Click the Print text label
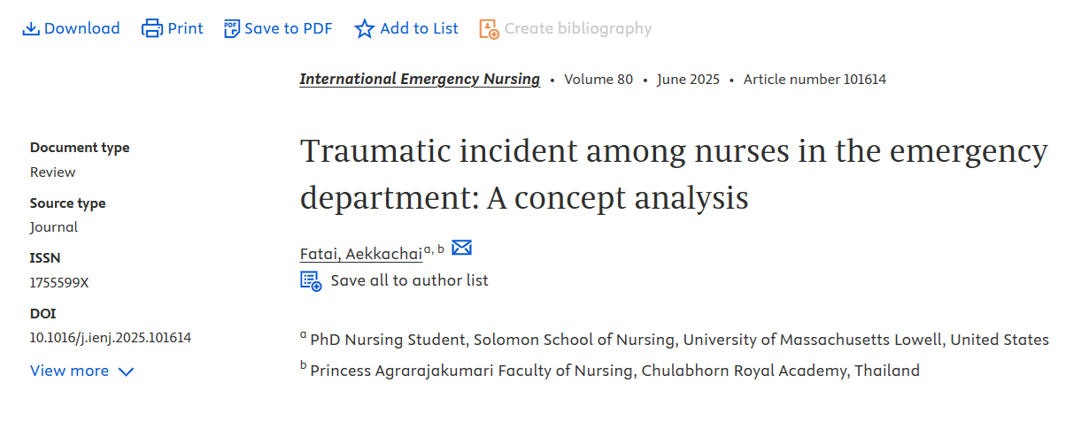The image size is (1081, 421). (186, 28)
